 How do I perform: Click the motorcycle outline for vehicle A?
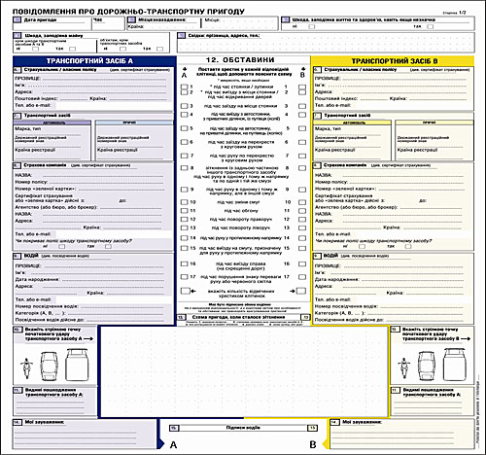[26, 368]
